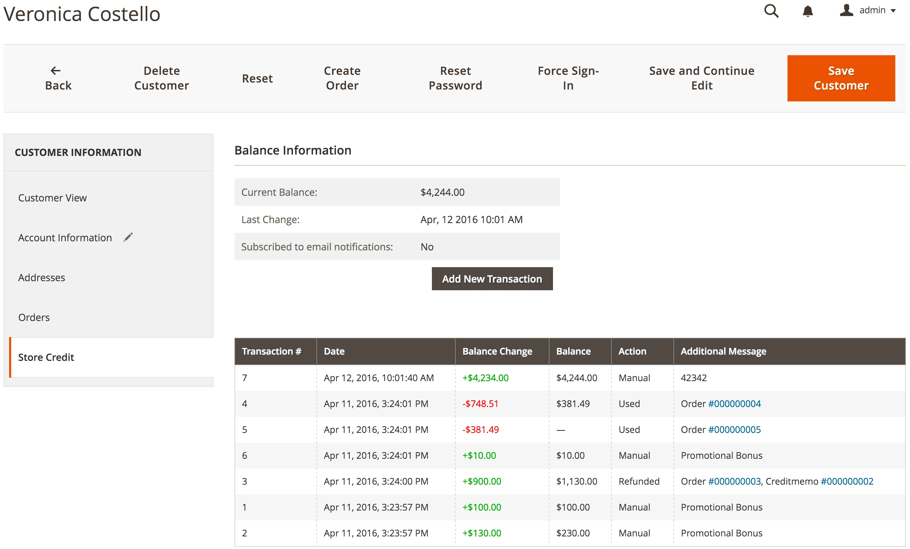Open Creditmemo link #000000002

coord(847,481)
